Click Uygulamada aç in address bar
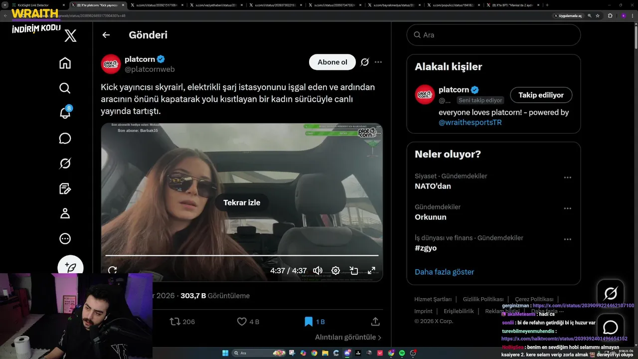The image size is (638, 359). [x=568, y=15]
